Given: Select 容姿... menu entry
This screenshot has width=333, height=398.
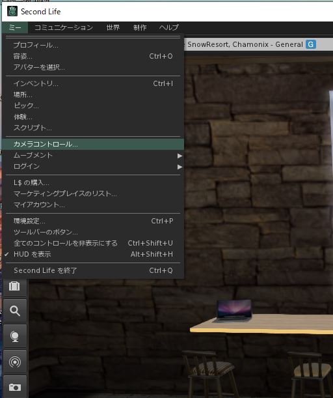Looking at the screenshot, I should pyautogui.click(x=93, y=56).
